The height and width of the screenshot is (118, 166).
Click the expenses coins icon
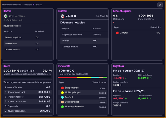[62, 16]
